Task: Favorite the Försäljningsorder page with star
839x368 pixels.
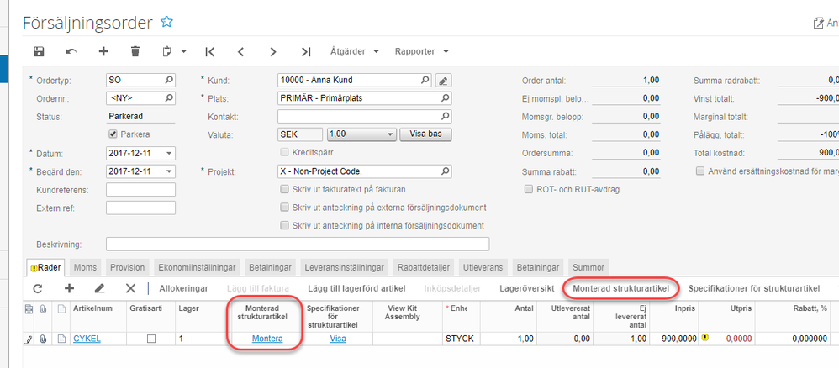Action: [166, 22]
